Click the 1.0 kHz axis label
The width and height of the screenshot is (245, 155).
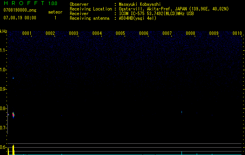pyautogui.click(x=3, y=70)
